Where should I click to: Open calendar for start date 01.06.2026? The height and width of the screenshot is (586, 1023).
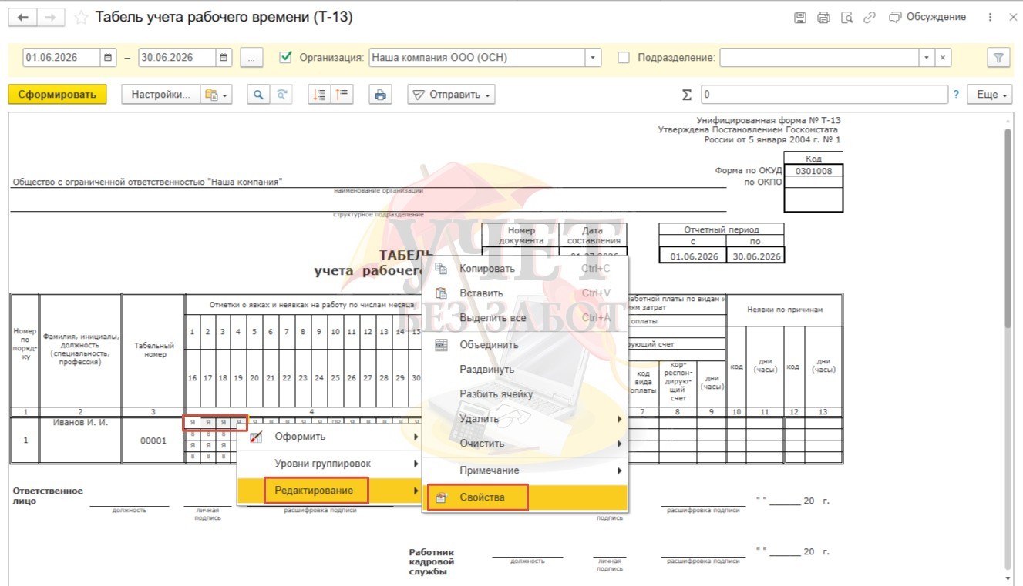coord(108,58)
